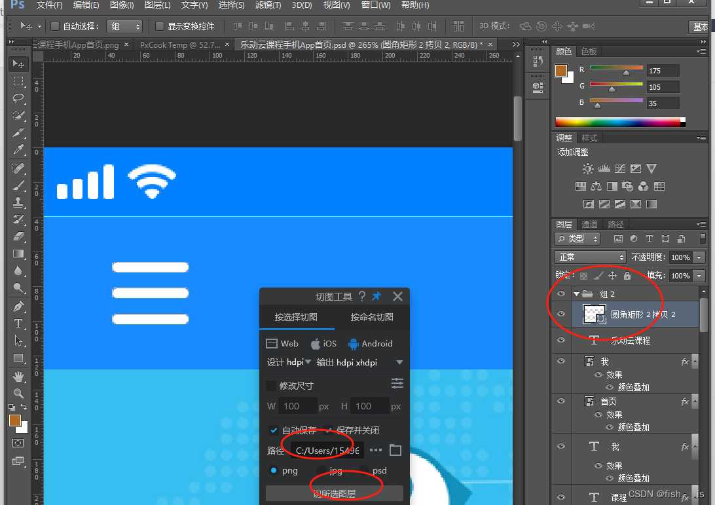
Task: Click the foreground color swatch in Color panel
Action: 561,71
